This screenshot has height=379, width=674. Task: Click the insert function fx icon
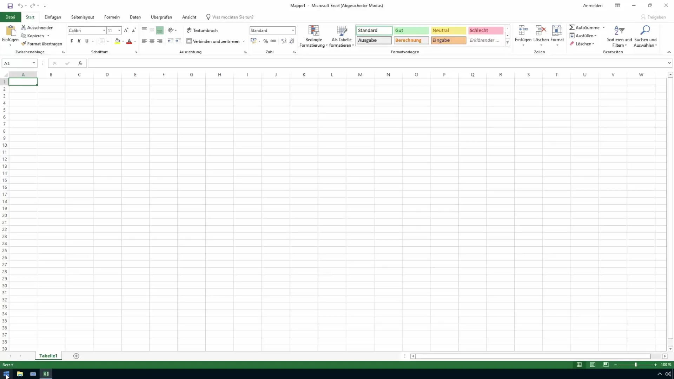point(80,63)
